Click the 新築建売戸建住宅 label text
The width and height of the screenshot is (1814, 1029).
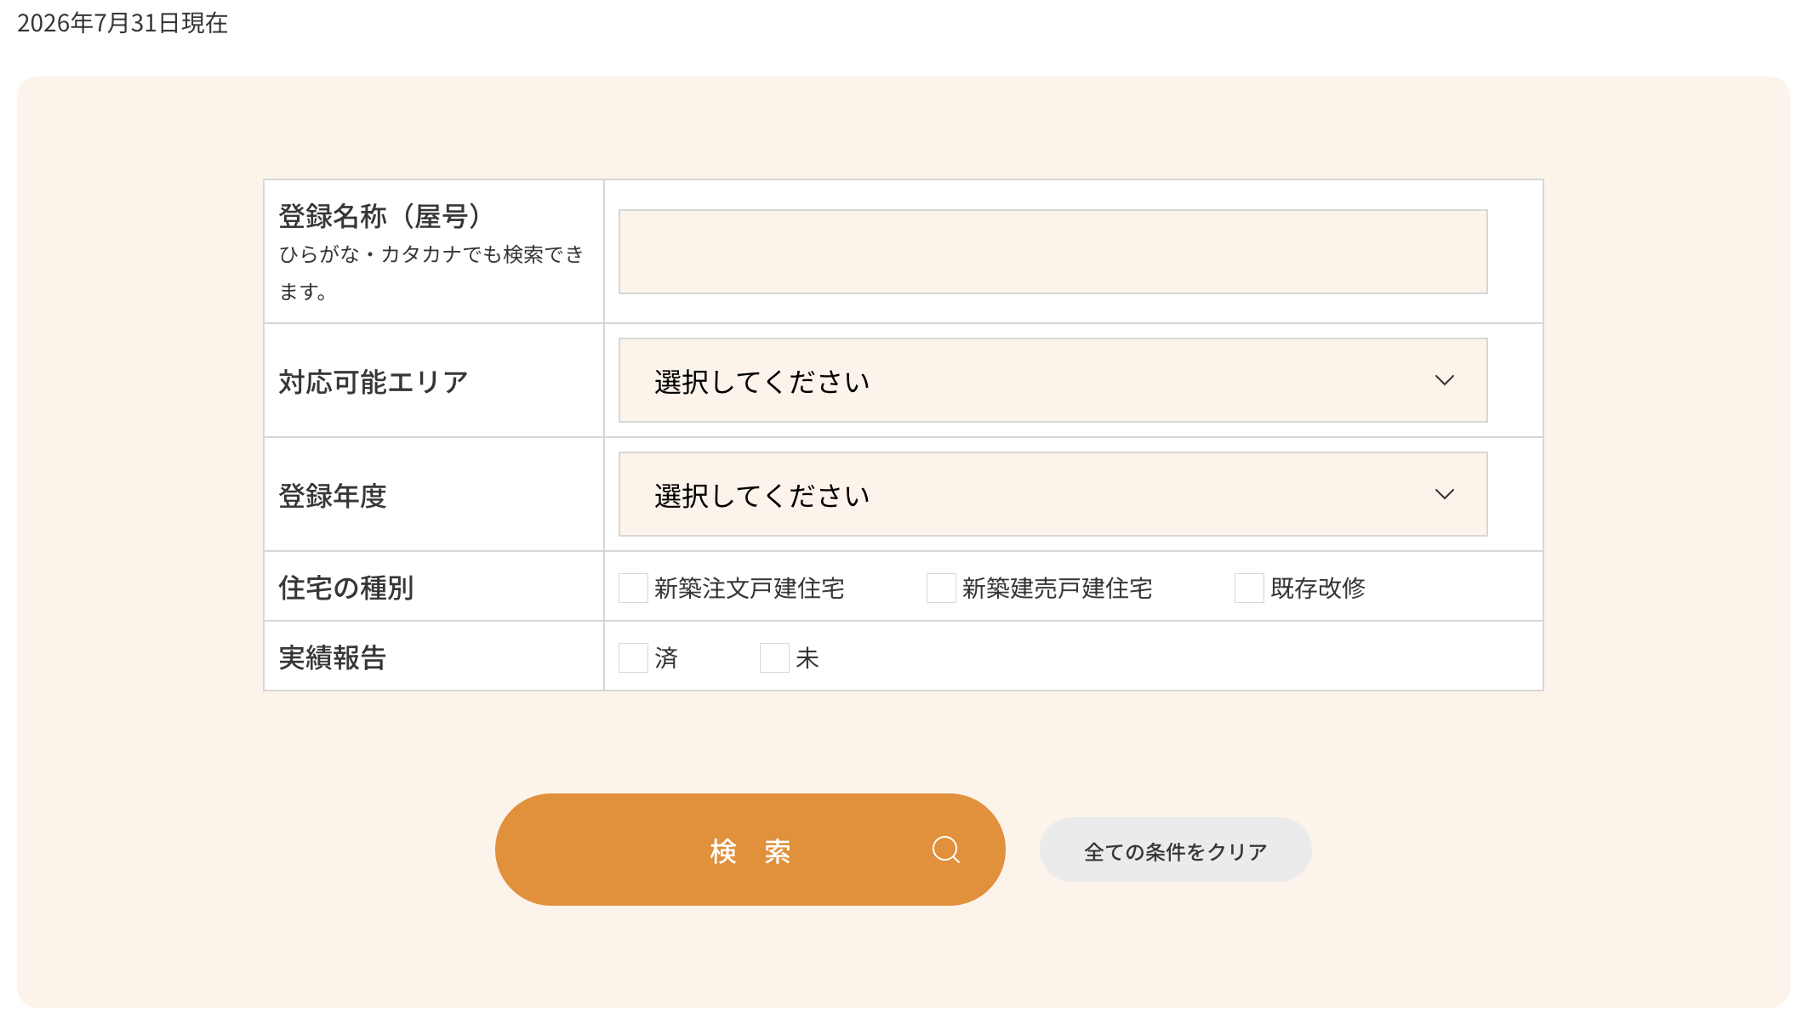(1057, 588)
